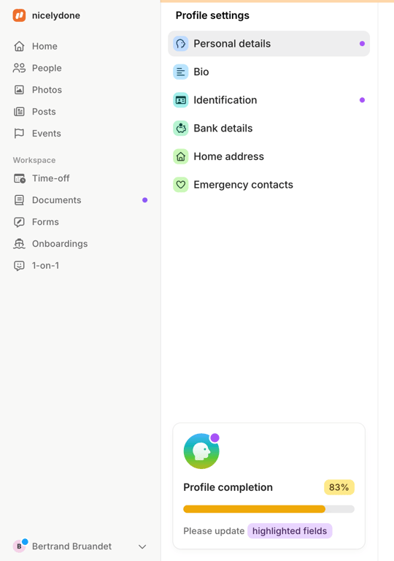Click the Bertrand Bruandet user name
394x561 pixels.
(x=72, y=546)
